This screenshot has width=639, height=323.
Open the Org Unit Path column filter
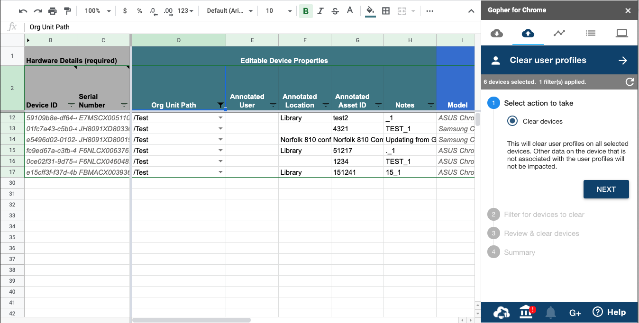click(x=220, y=105)
